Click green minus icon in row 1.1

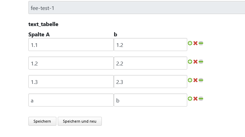coord(201,43)
